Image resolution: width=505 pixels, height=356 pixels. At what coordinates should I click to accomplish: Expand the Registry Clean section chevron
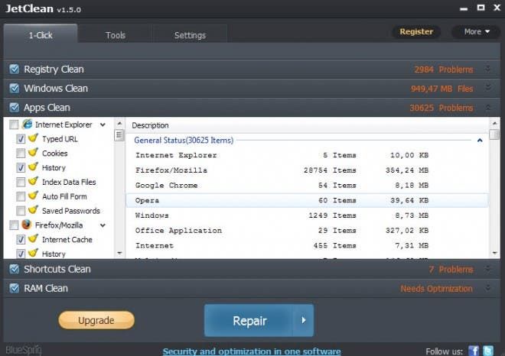tap(488, 69)
